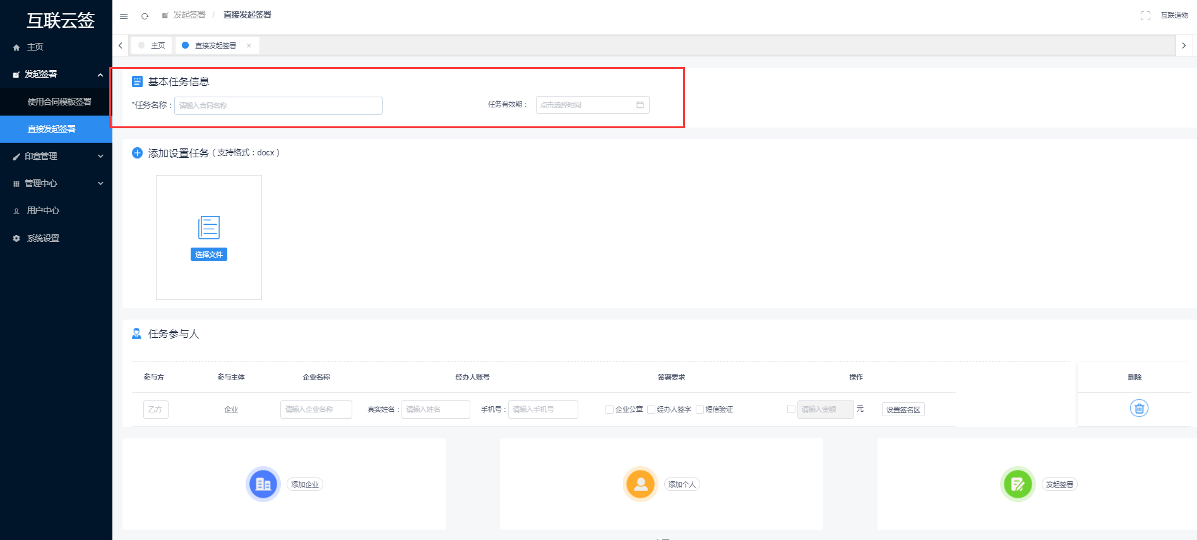Click the calendar icon in 任务有效期 field
Screen dimensions: 1197x540
pyautogui.click(x=640, y=105)
